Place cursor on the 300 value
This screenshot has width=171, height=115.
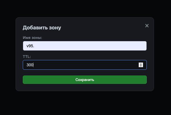(30, 65)
